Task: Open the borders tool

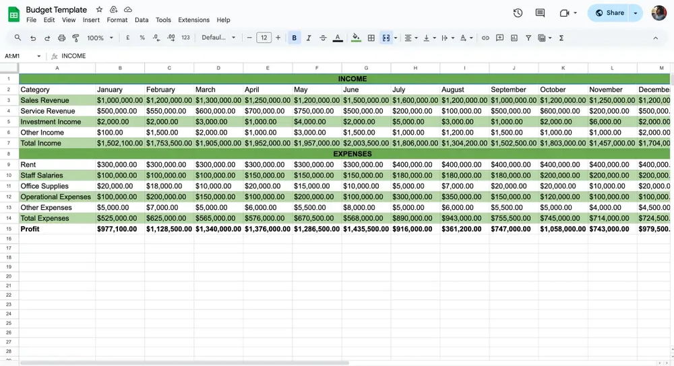Action: (371, 38)
